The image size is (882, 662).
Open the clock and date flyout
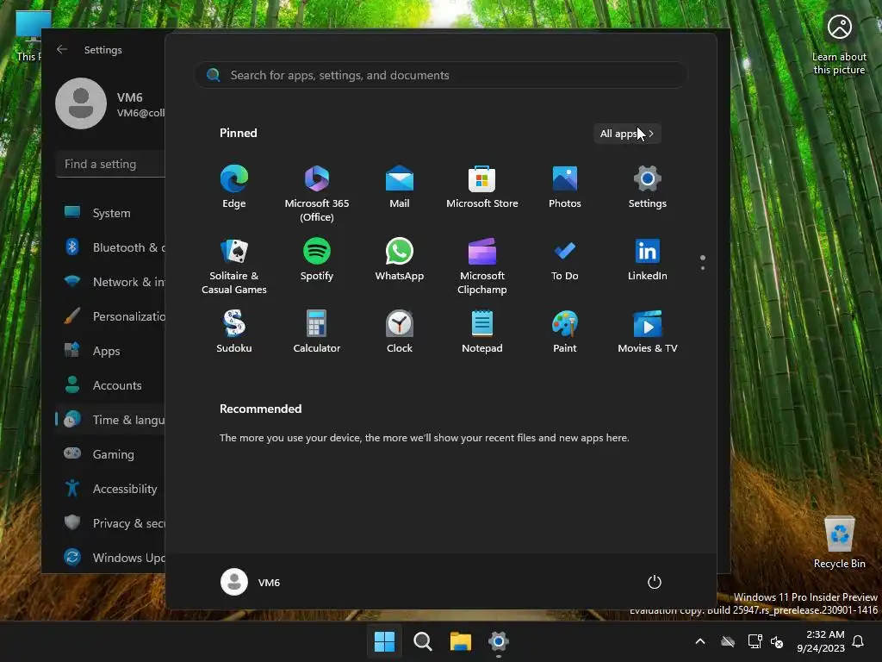821,641
